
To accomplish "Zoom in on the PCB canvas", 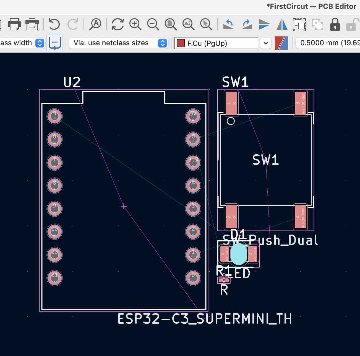I will pos(135,24).
